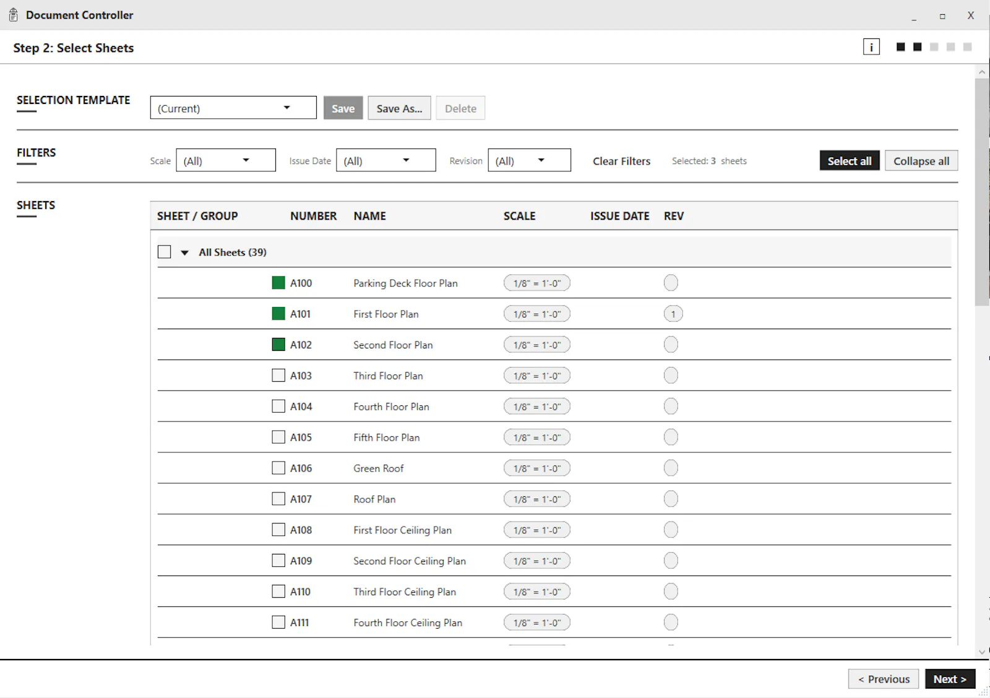Sort by the NAME column header
Image resolution: width=990 pixels, height=698 pixels.
click(x=369, y=216)
